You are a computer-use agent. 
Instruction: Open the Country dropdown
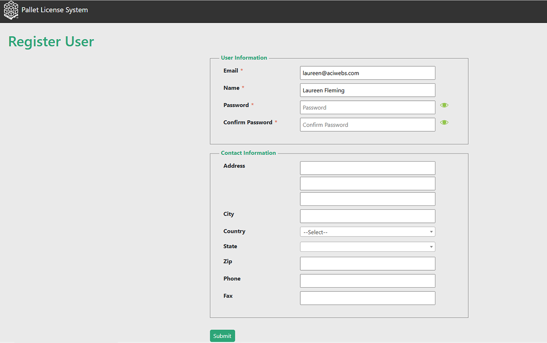pos(367,231)
